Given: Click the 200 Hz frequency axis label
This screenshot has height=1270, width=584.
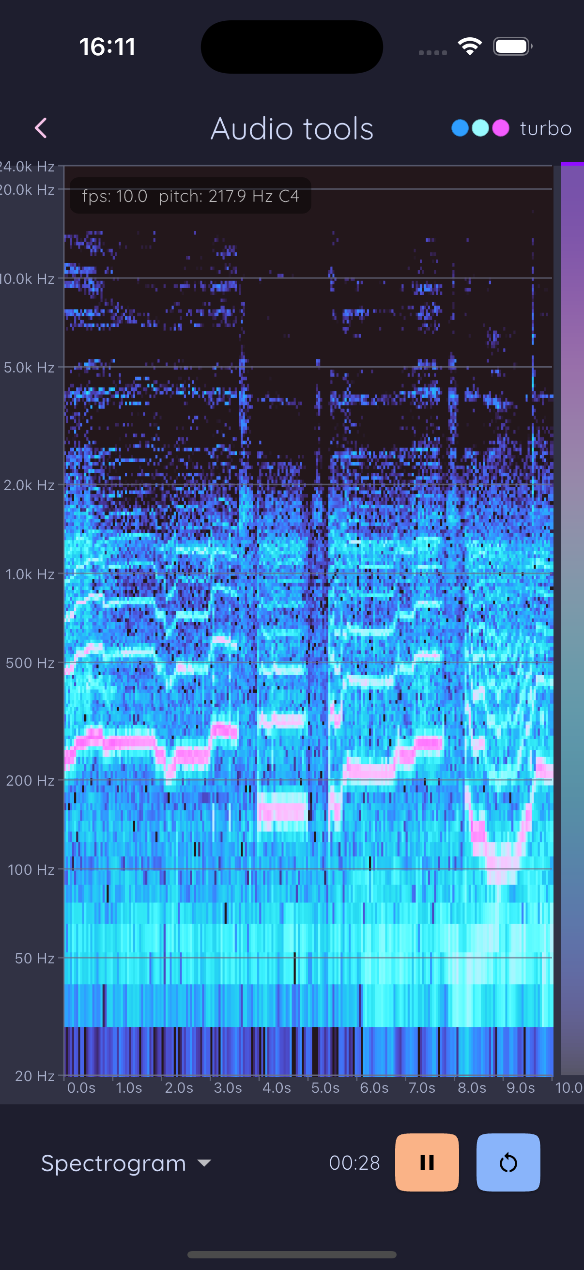Looking at the screenshot, I should click(30, 780).
